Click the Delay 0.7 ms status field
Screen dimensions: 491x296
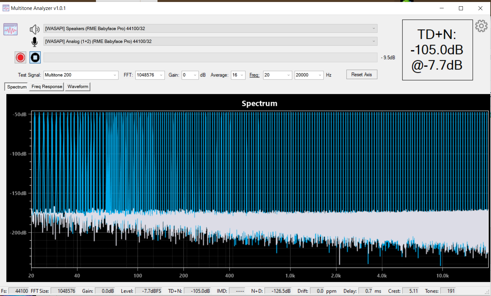[366, 291]
